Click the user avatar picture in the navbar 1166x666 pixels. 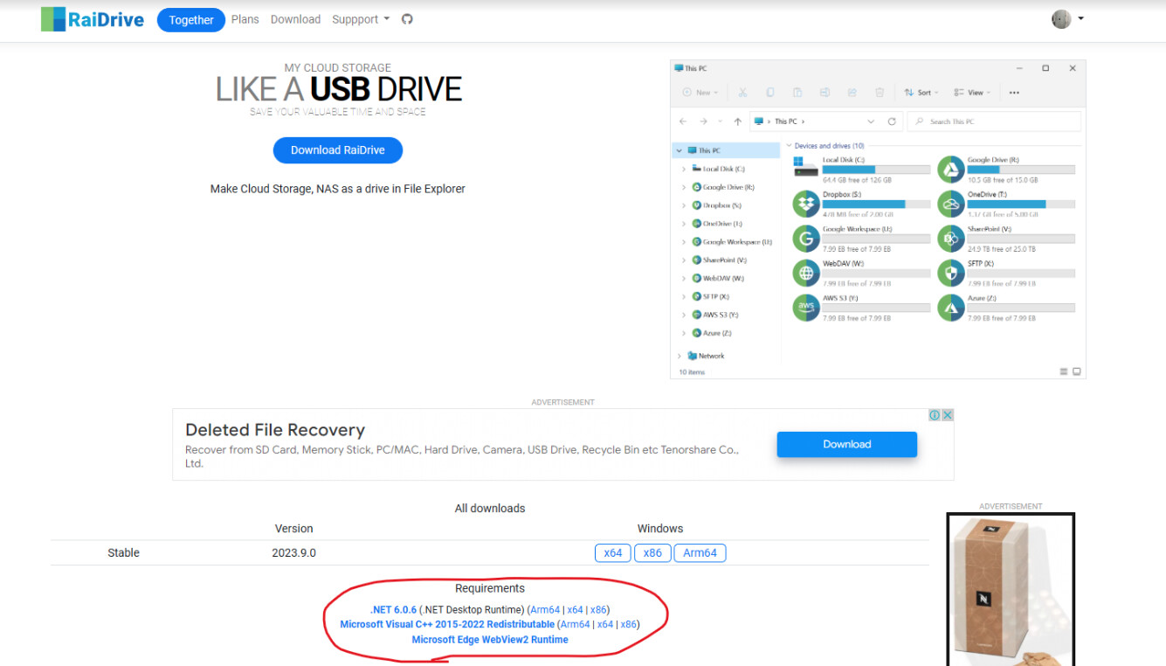(1061, 19)
